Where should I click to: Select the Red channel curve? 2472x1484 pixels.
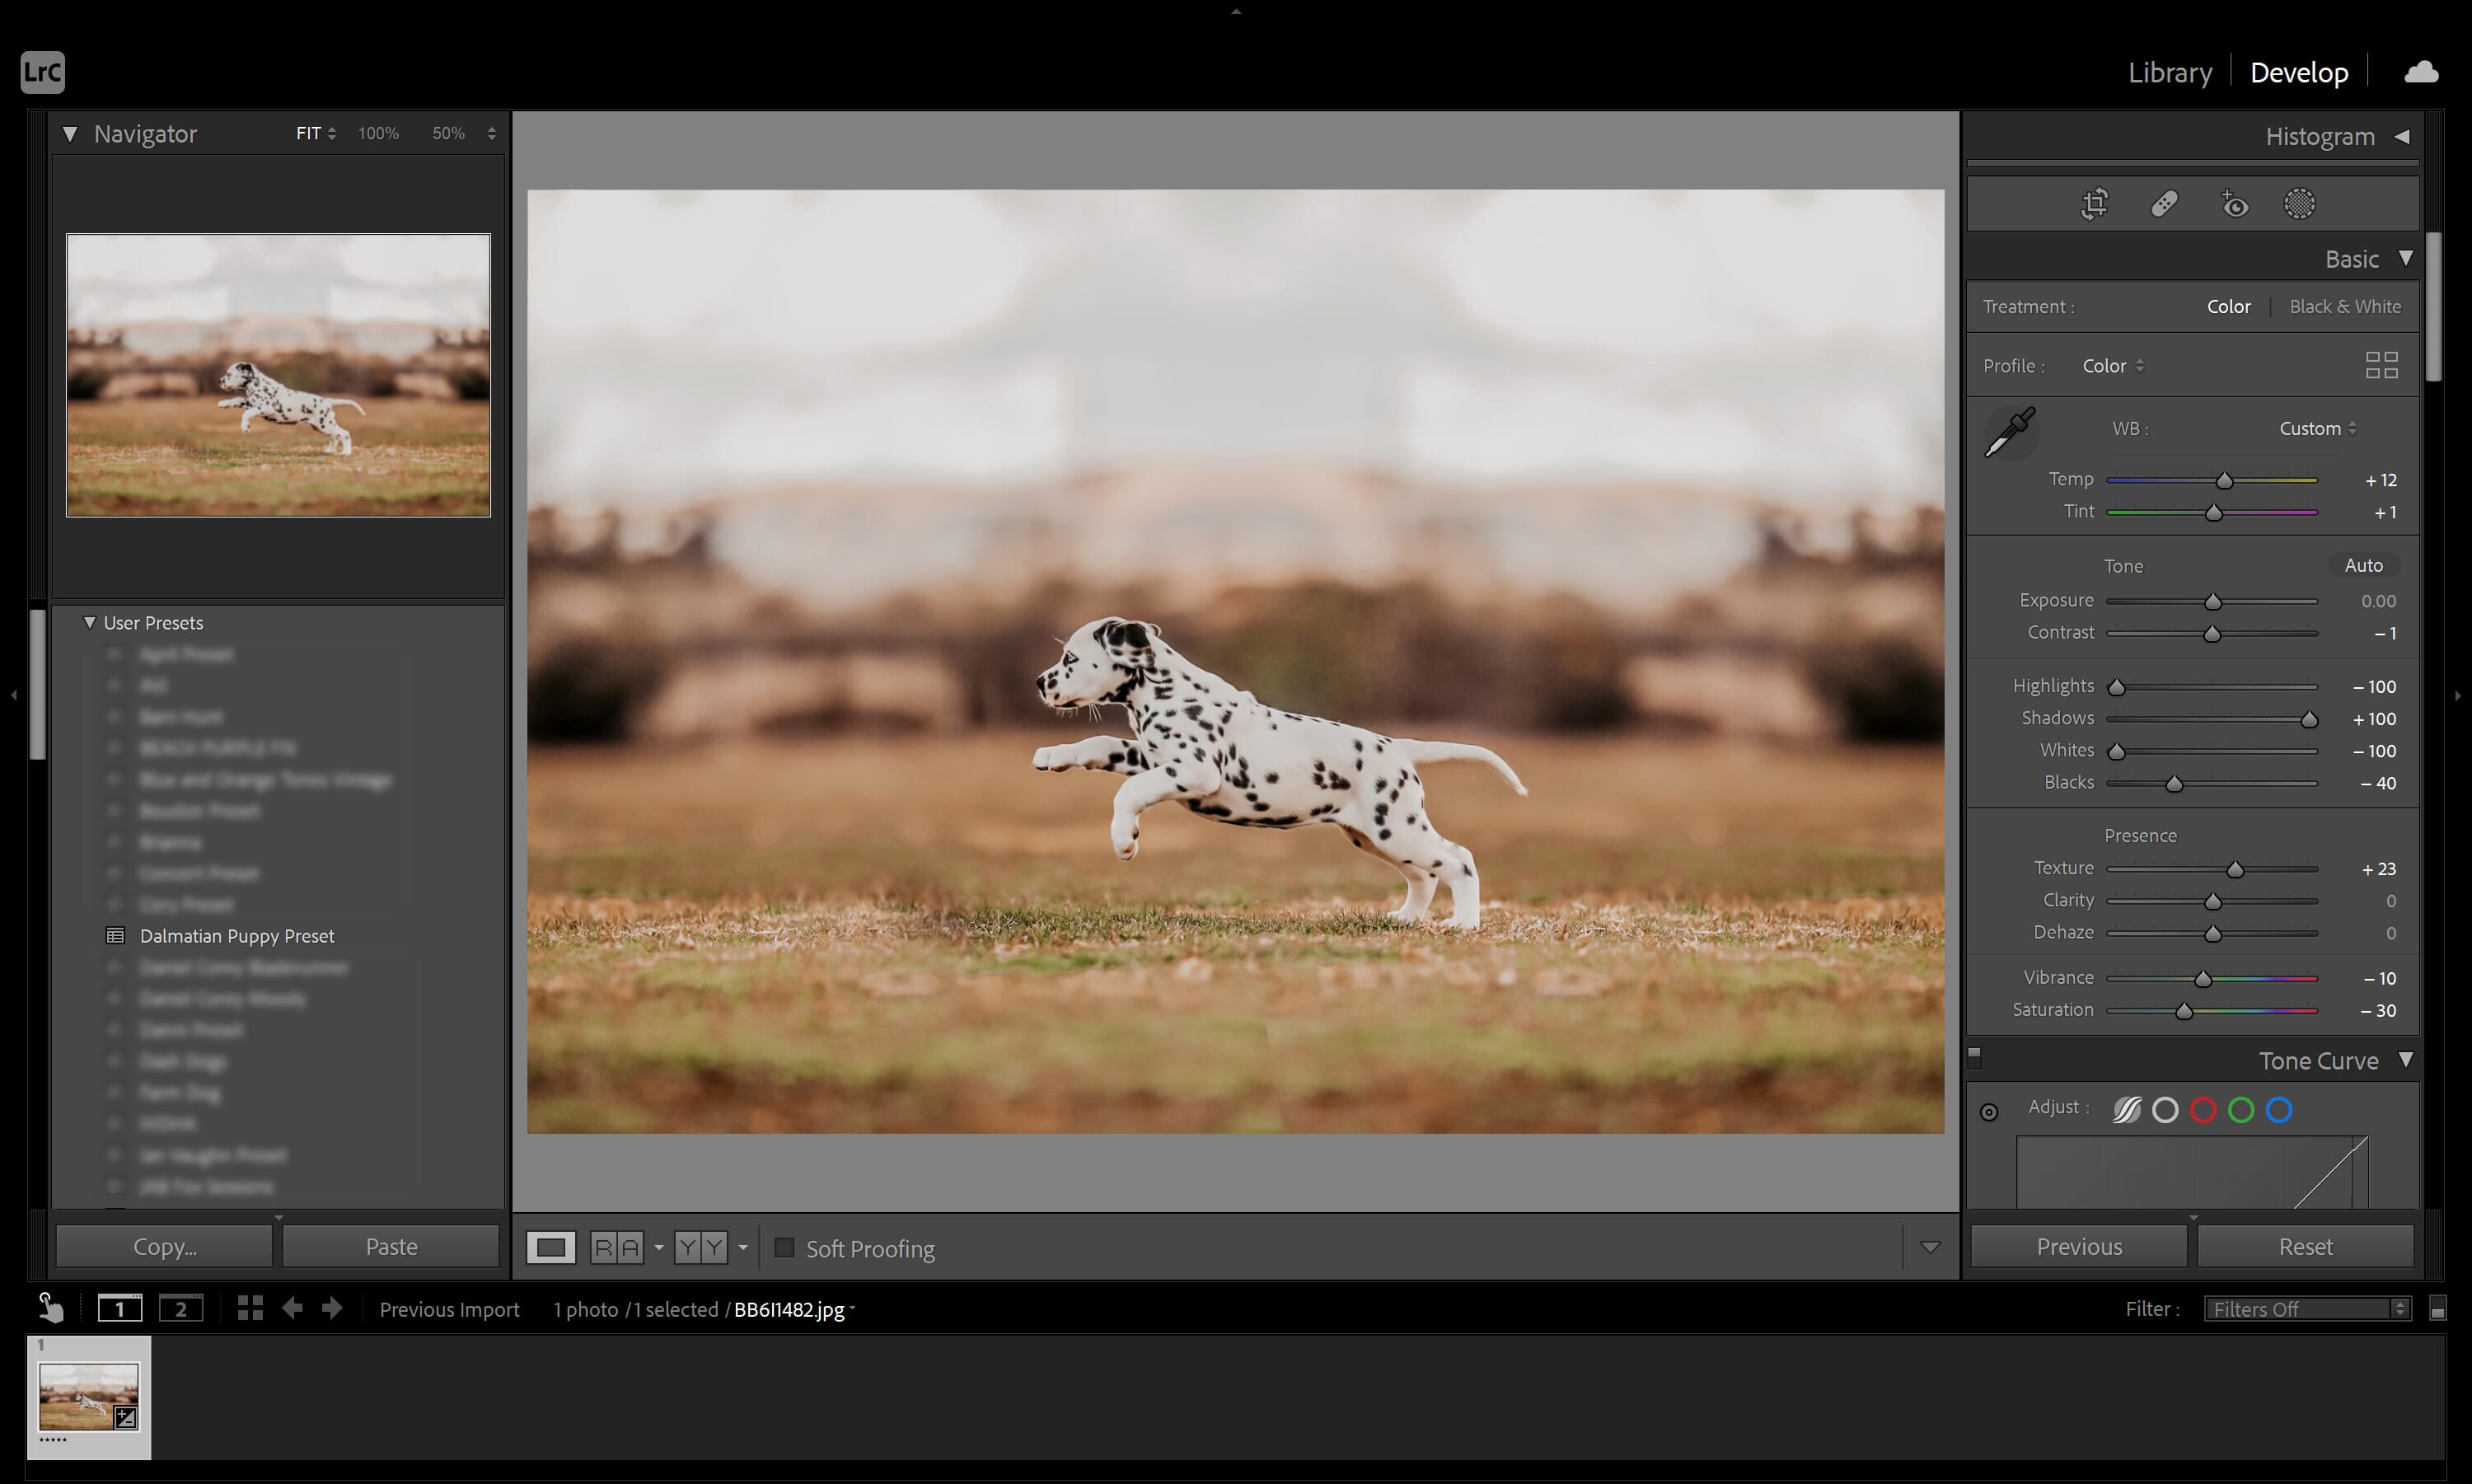coord(2203,1110)
